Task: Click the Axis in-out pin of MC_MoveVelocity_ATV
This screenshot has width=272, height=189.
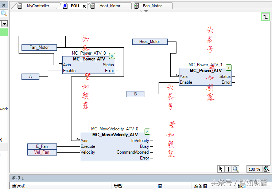Action: tap(85, 141)
